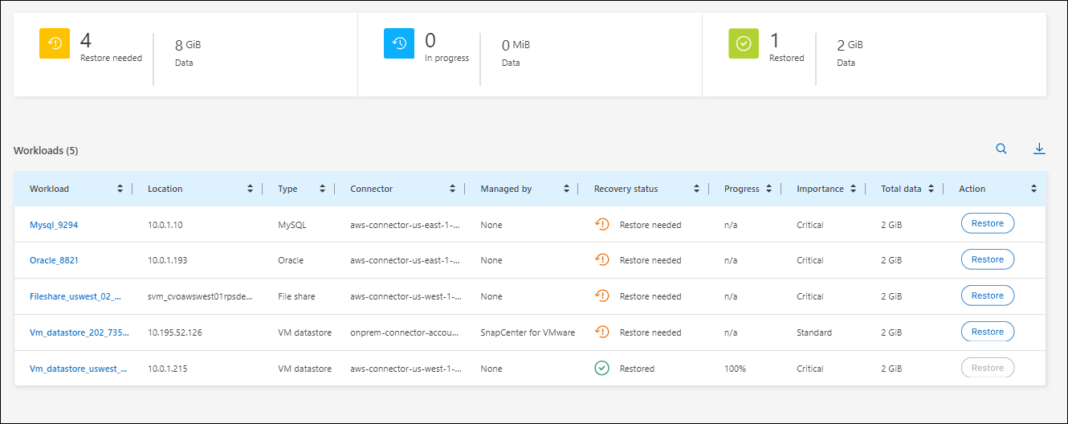
Task: Click the Restore needed status icon for Oracle_8821
Action: pyautogui.click(x=601, y=259)
